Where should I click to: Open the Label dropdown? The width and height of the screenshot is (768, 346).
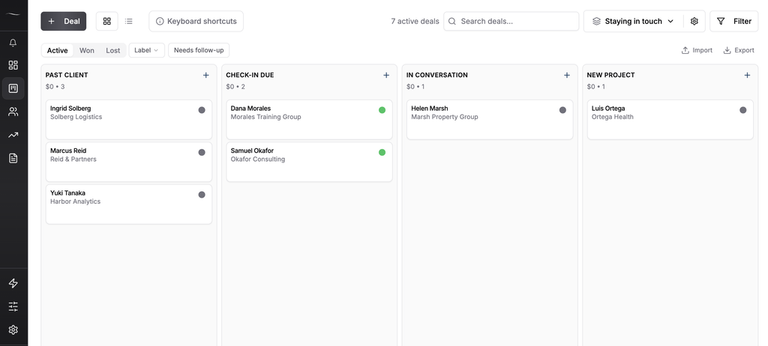146,50
